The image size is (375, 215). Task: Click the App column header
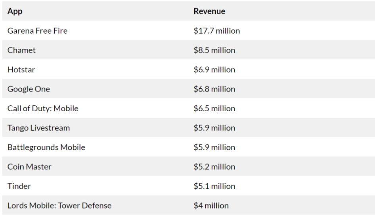click(x=15, y=11)
